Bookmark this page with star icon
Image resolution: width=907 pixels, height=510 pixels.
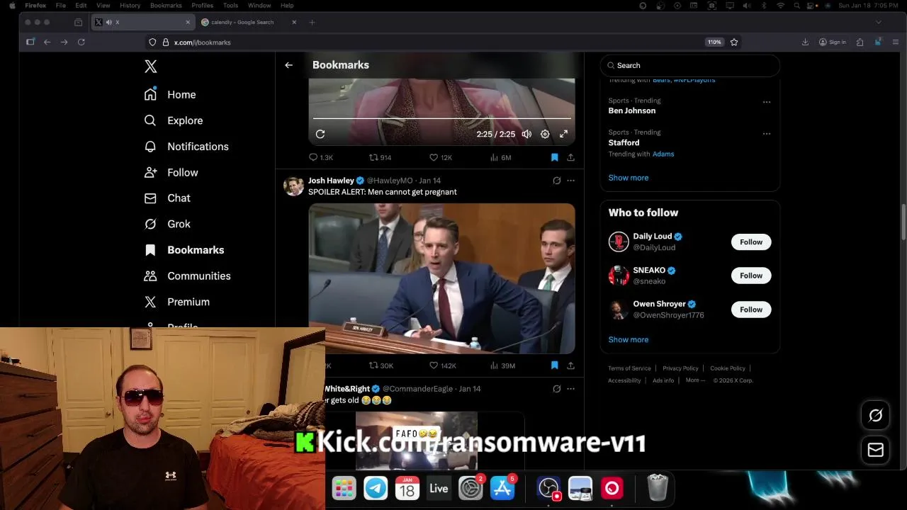pos(734,42)
